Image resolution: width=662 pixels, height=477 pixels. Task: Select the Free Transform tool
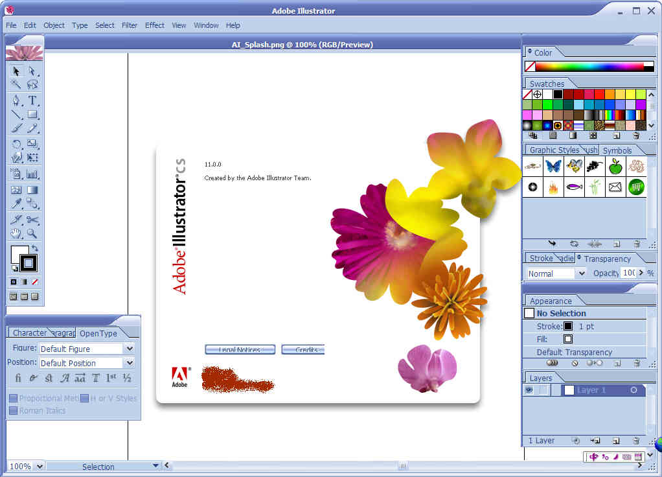click(x=32, y=157)
